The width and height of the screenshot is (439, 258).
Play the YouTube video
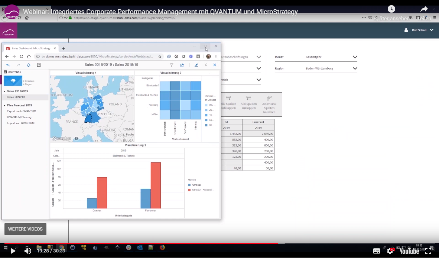pyautogui.click(x=13, y=251)
